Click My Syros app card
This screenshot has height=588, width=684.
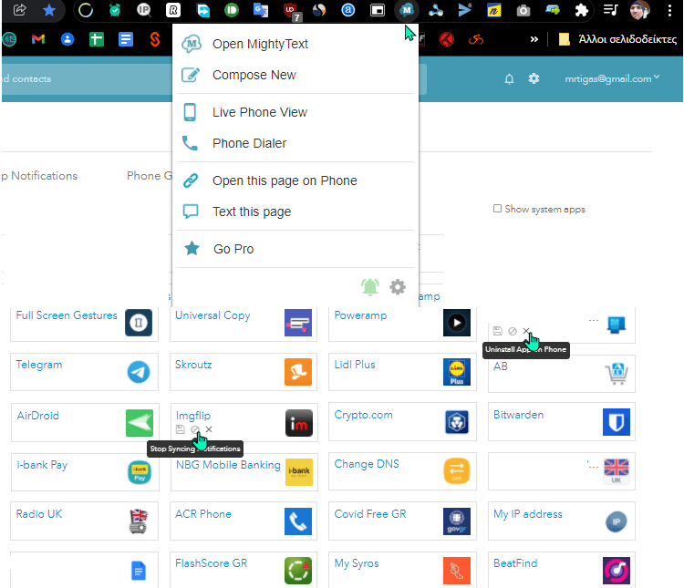(x=402, y=570)
